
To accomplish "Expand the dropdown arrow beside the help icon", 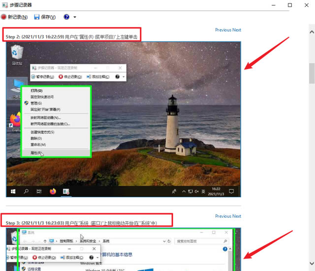I will point(75,17).
